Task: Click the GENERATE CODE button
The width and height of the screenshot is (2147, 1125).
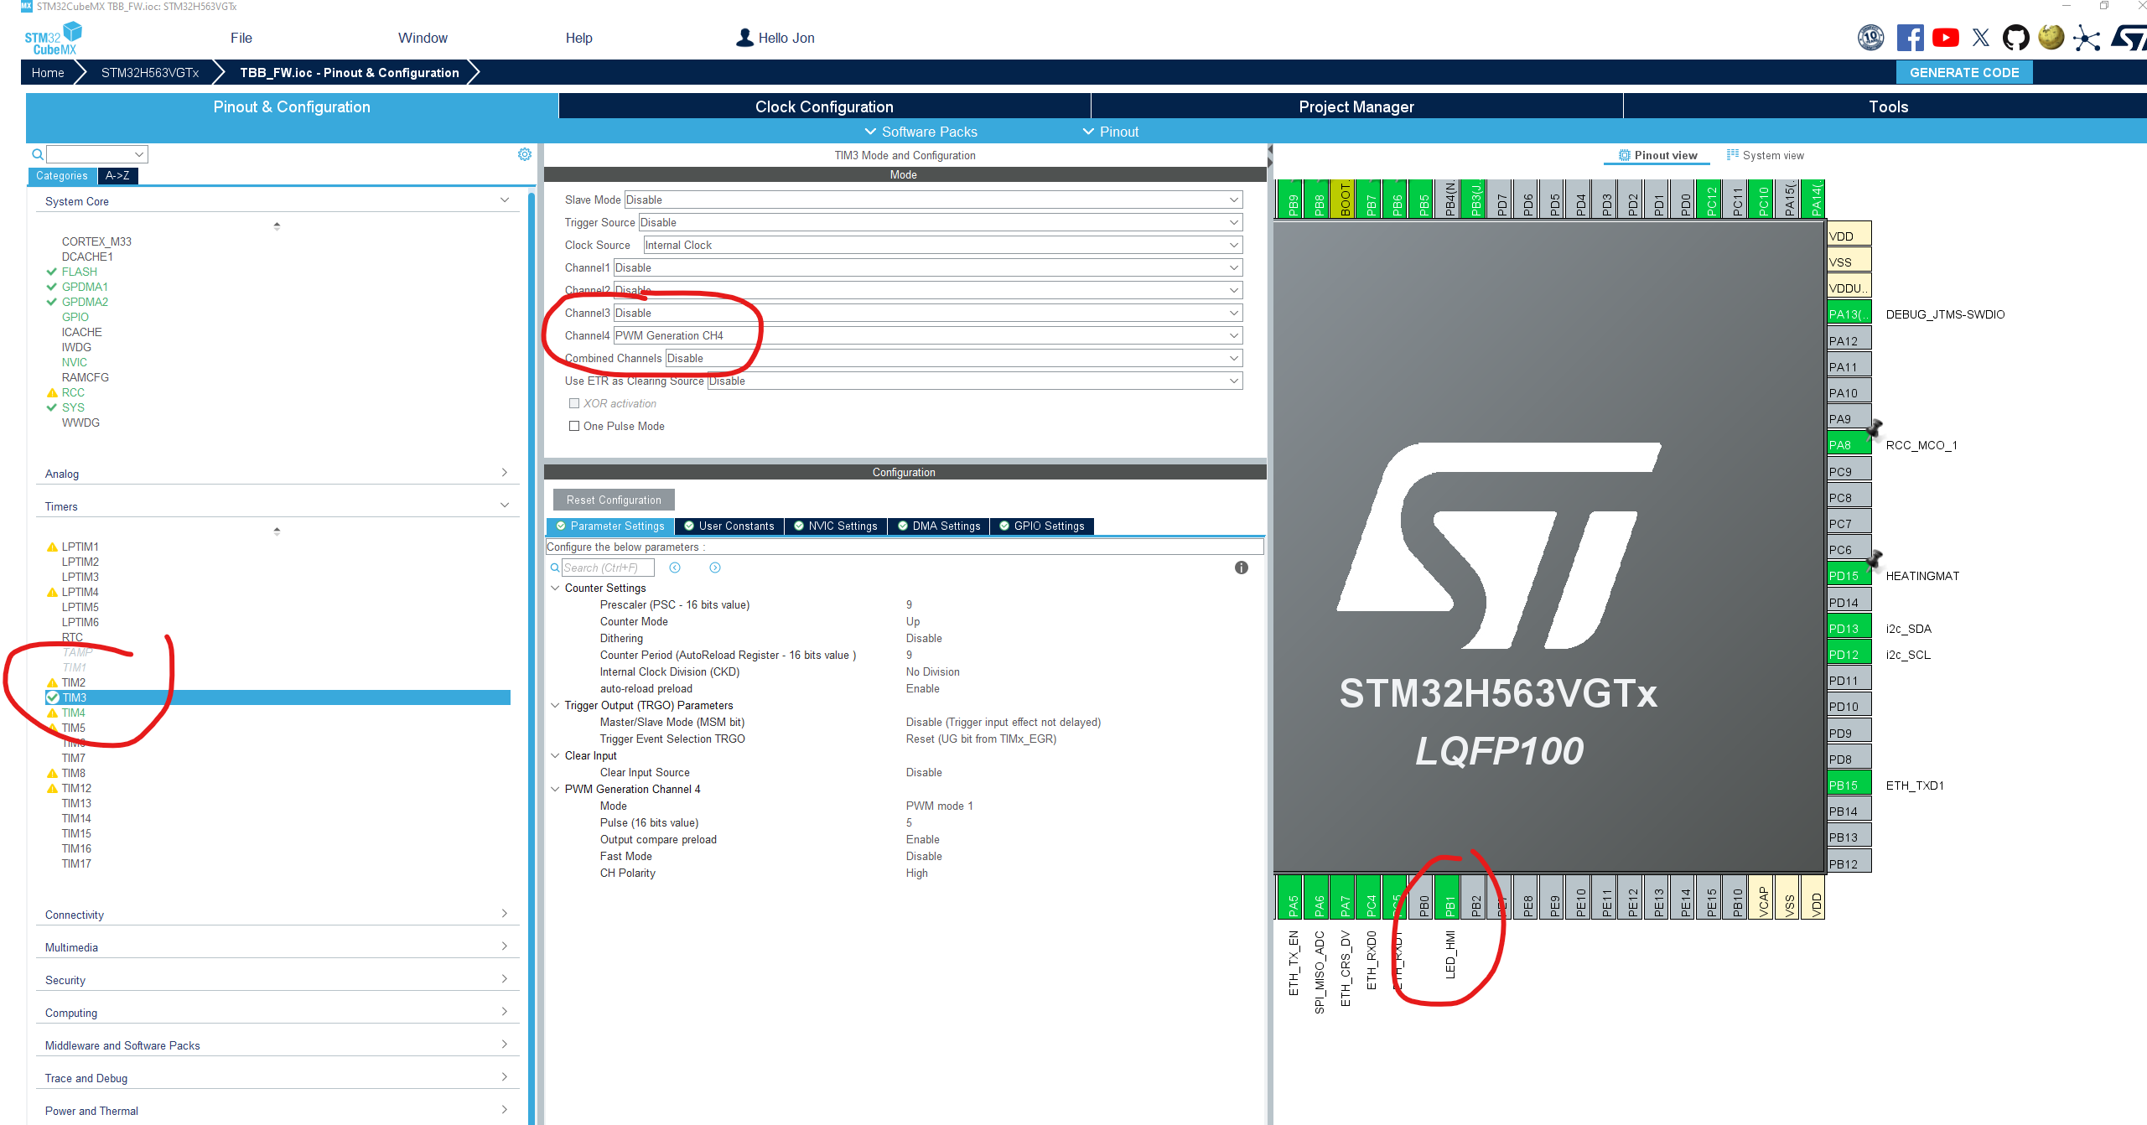Action: [1964, 72]
